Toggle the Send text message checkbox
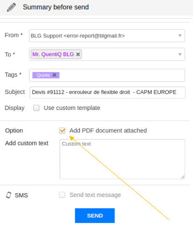 pyautogui.click(x=62, y=195)
